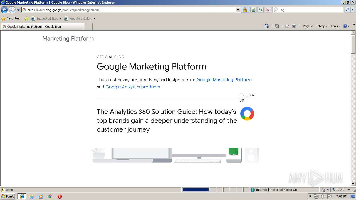Image resolution: width=356 pixels, height=200 pixels.
Task: Open the Windows Start menu
Action: coord(8,196)
